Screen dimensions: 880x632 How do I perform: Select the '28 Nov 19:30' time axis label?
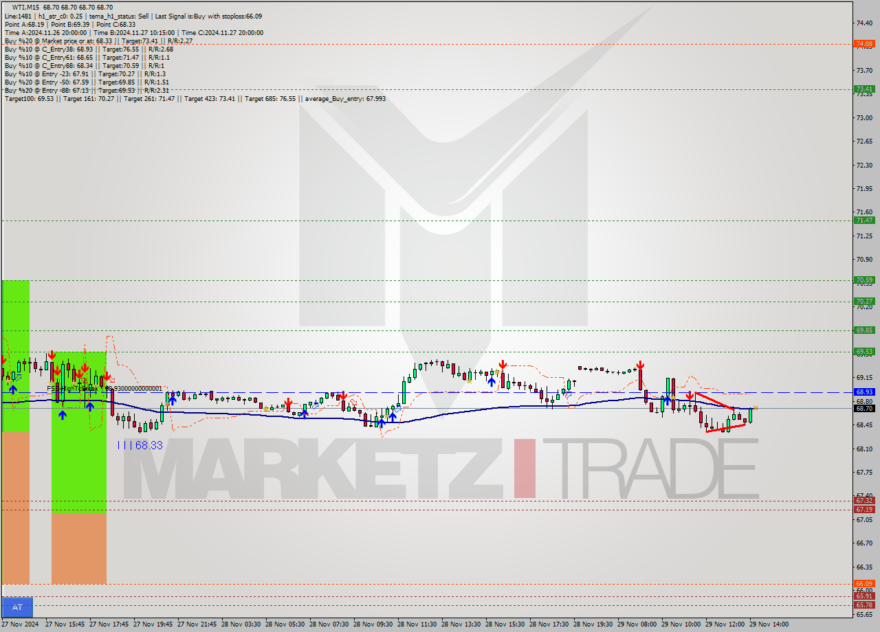593,624
